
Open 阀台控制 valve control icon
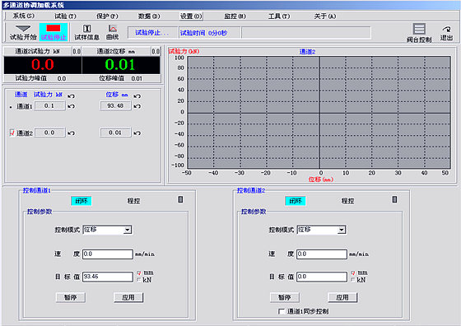click(419, 33)
